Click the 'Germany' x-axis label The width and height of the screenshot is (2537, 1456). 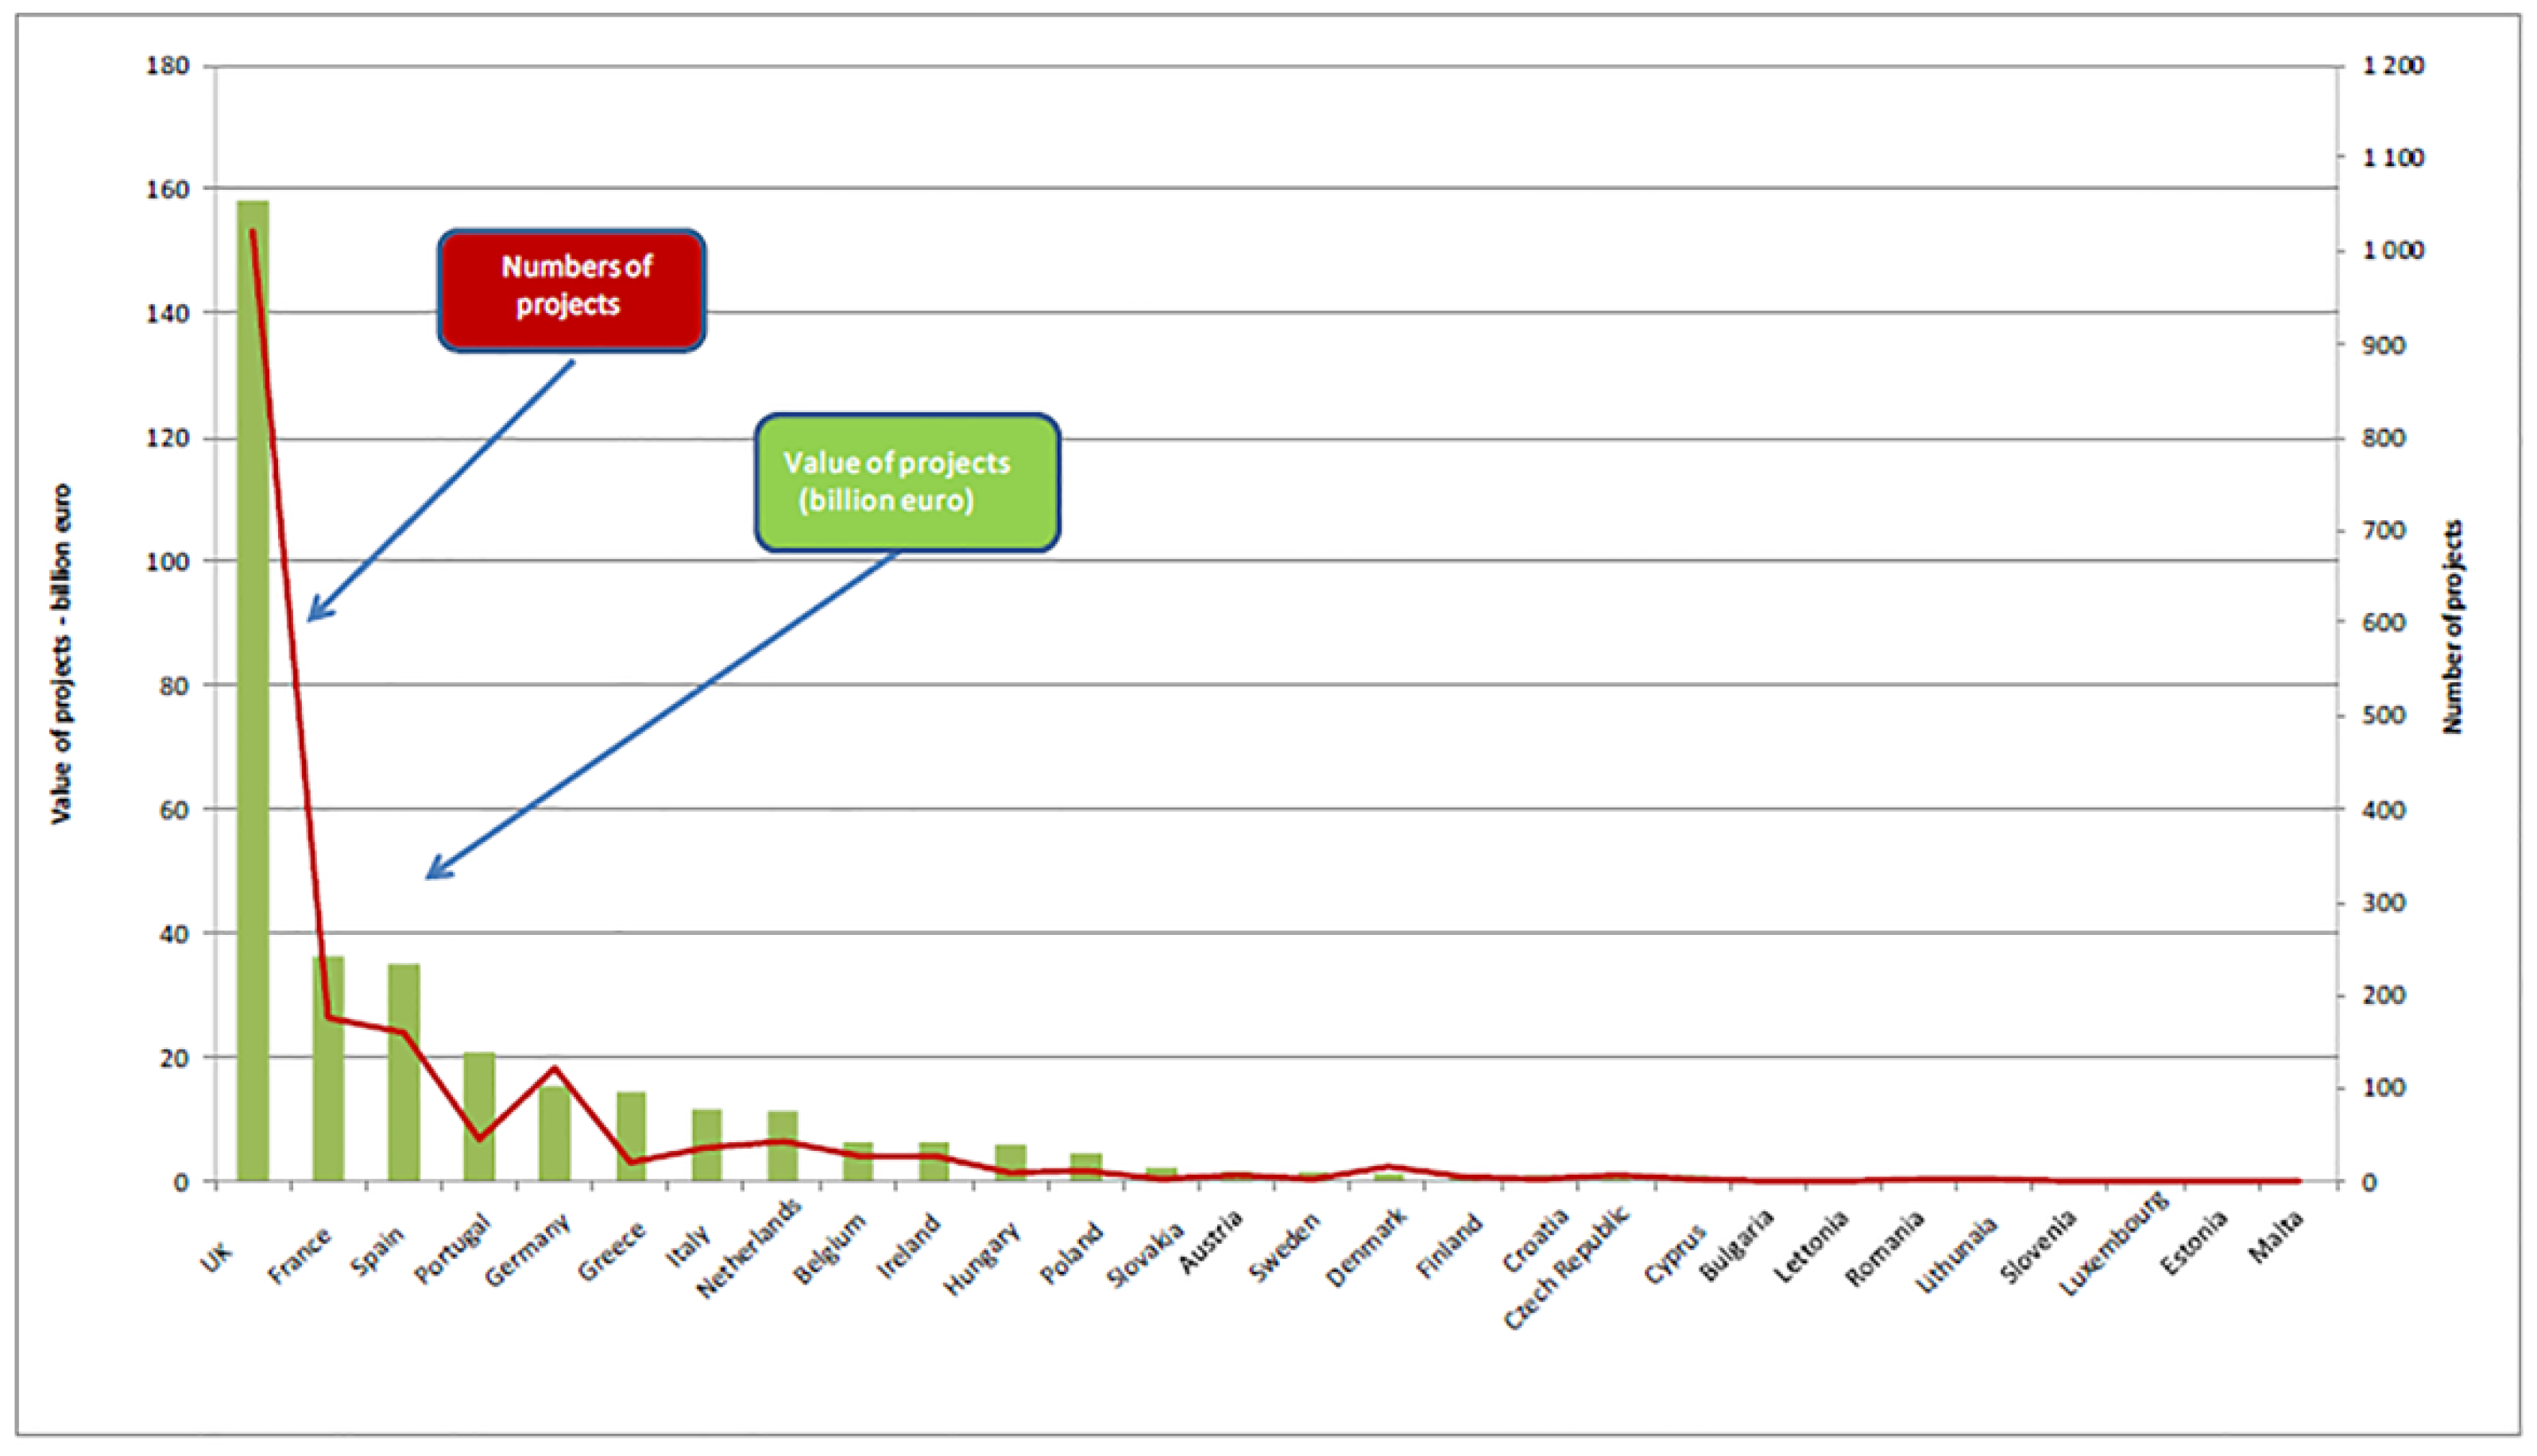[527, 1249]
